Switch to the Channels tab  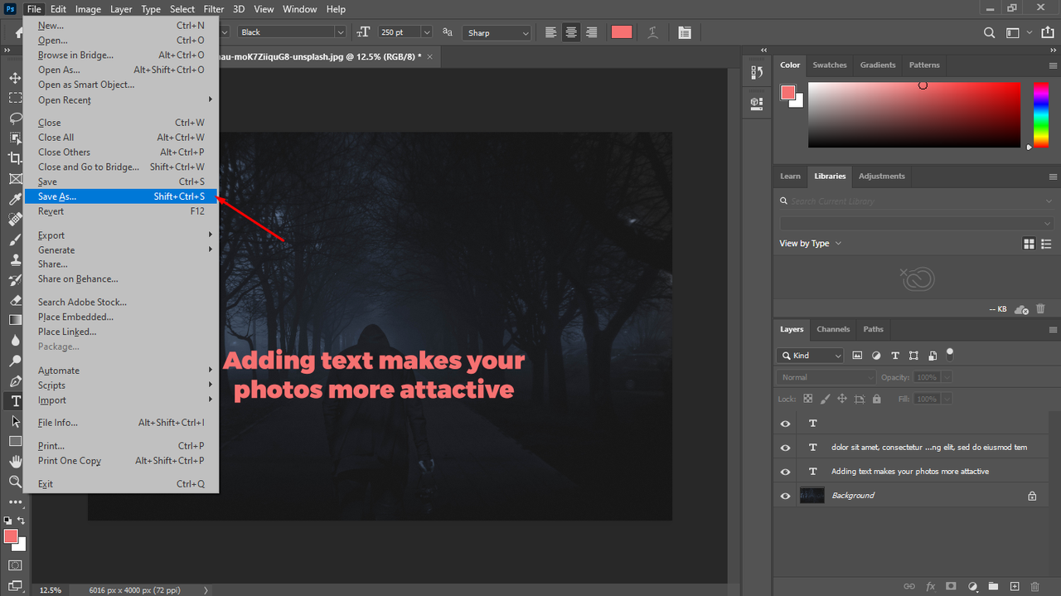tap(833, 329)
